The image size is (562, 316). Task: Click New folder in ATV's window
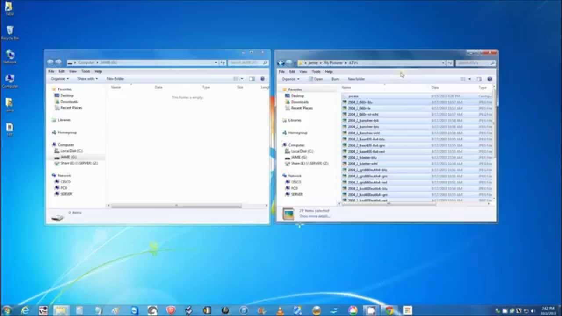coord(356,79)
